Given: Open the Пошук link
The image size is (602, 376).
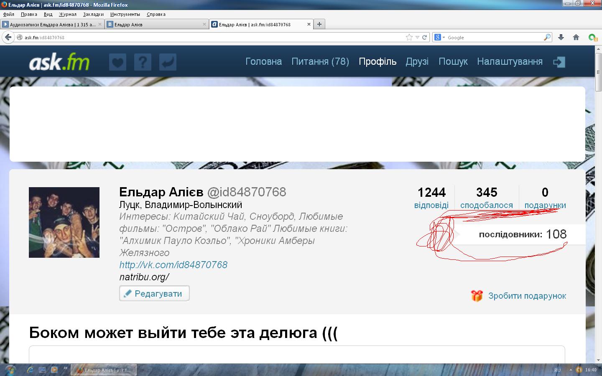Looking at the screenshot, I should 453,61.
